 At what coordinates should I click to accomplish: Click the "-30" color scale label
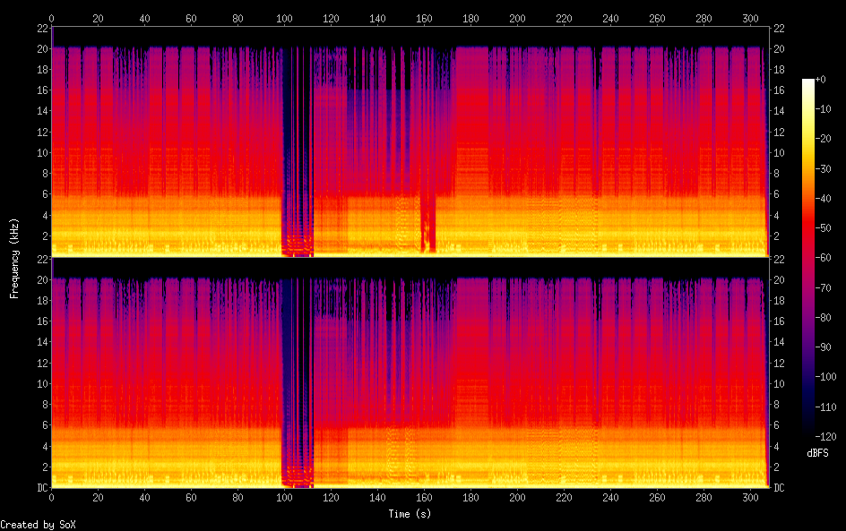823,168
